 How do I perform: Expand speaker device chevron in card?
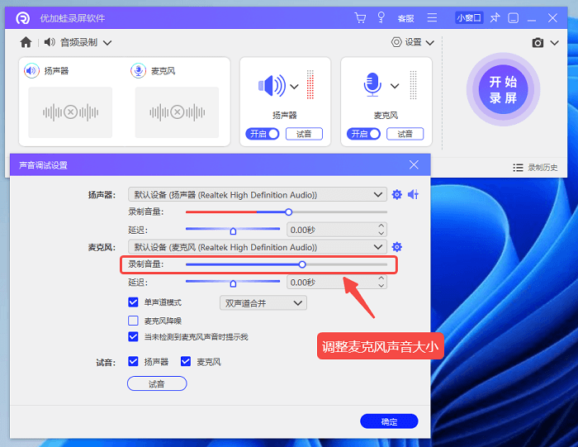point(294,87)
